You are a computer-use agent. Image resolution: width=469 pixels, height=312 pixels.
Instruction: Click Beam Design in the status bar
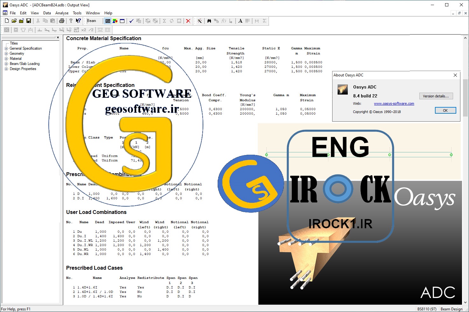451,309
